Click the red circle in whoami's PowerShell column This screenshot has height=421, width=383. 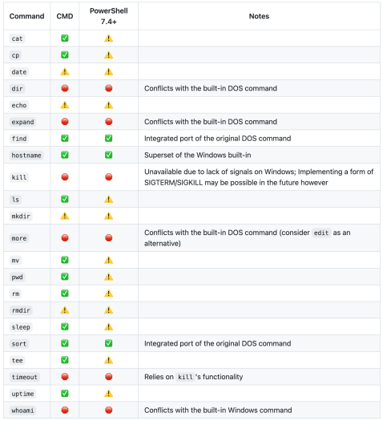[109, 410]
